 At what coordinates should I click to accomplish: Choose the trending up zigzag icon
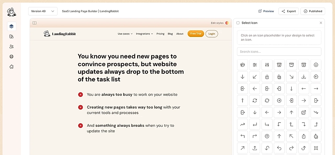243,124
